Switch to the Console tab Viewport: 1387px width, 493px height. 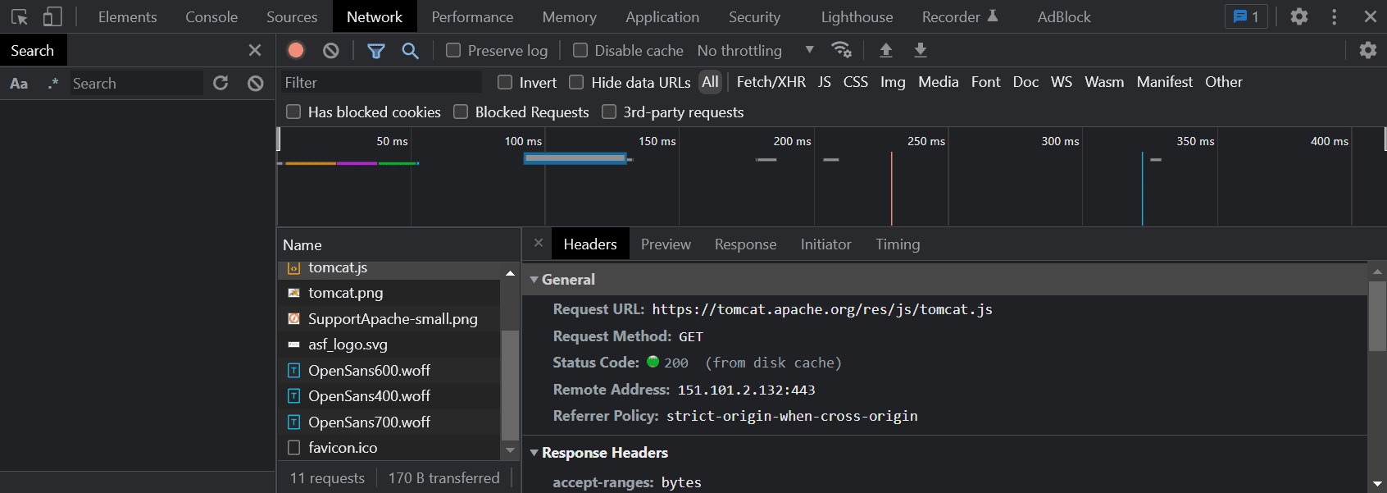(x=211, y=16)
